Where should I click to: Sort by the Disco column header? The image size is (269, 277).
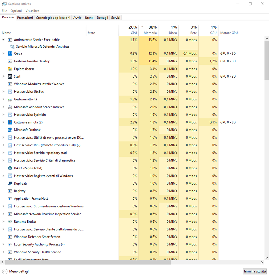[169, 30]
